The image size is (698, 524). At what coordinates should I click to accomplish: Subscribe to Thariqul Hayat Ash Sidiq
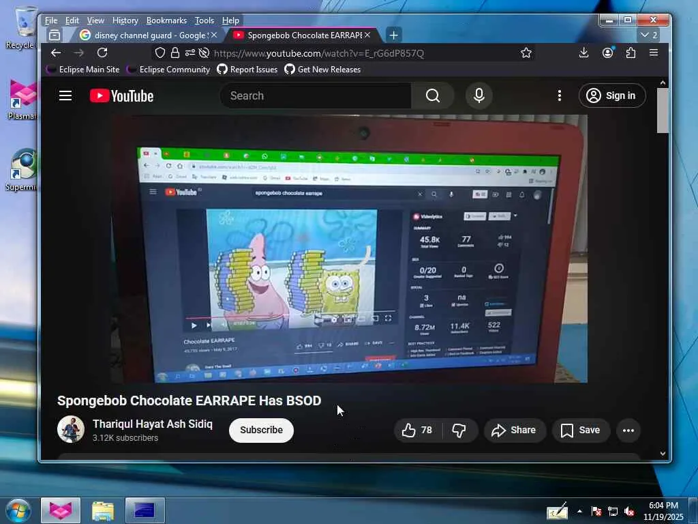point(261,430)
